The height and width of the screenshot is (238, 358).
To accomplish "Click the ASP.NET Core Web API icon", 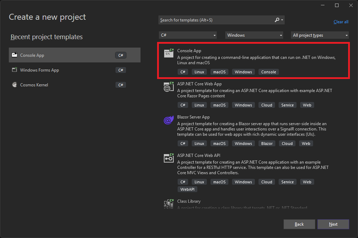I will (169, 158).
